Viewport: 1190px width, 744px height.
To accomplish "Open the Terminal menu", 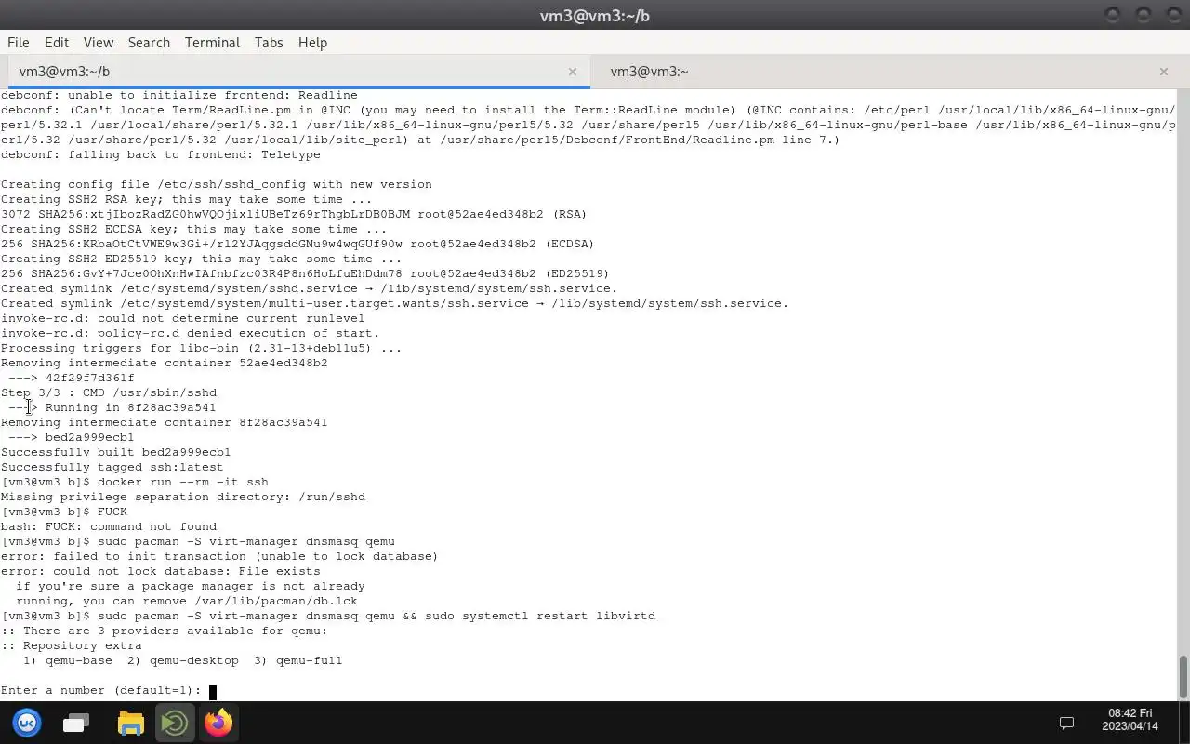I will [x=212, y=43].
